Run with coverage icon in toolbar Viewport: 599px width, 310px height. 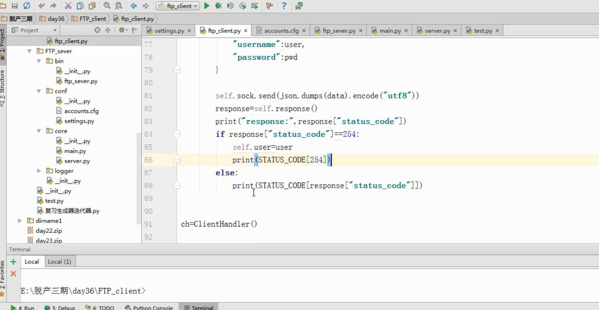click(231, 6)
